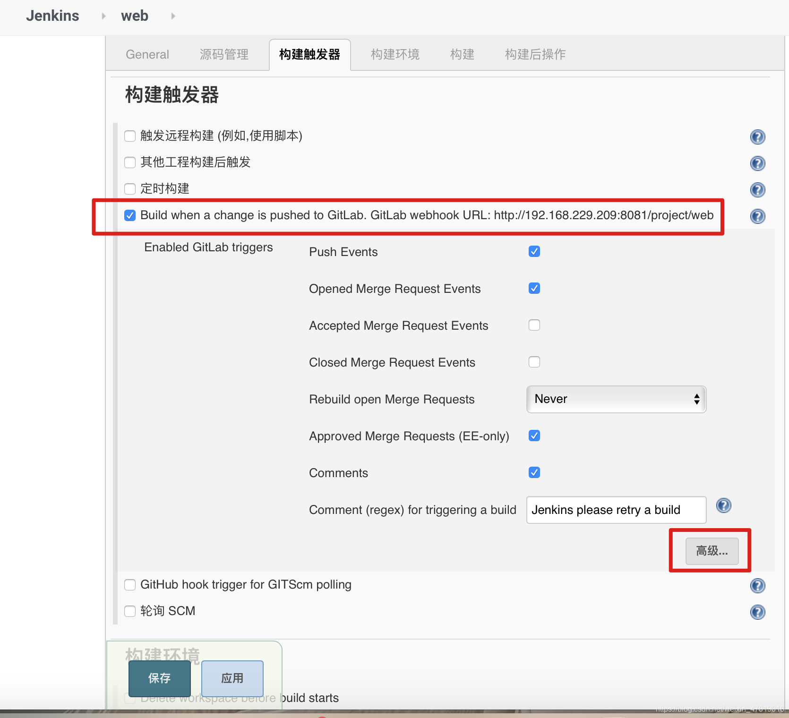Image resolution: width=789 pixels, height=718 pixels.
Task: Open web project breadcrumb link
Action: (x=135, y=16)
